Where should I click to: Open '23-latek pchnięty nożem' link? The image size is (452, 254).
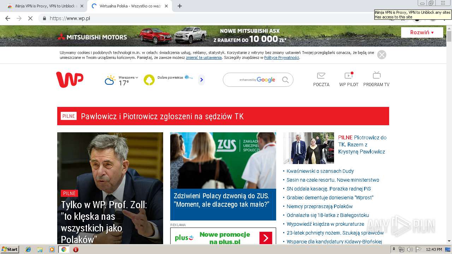tap(335, 233)
